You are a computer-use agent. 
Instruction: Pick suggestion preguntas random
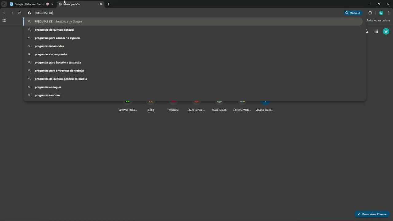[193, 95]
